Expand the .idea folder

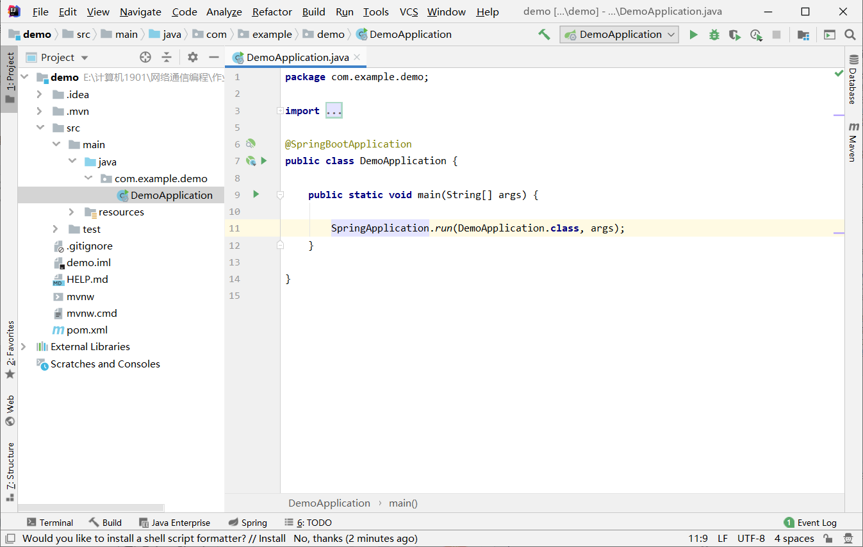pyautogui.click(x=40, y=94)
